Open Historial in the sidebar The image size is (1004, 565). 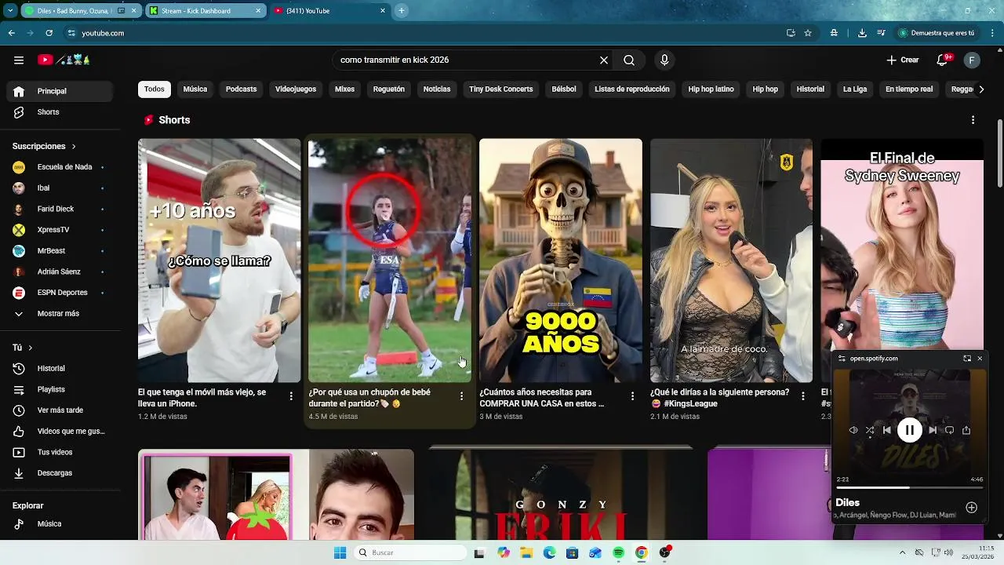[58, 369]
